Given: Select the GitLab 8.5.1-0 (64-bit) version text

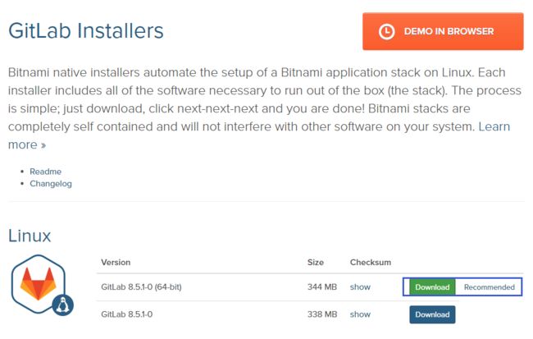Looking at the screenshot, I should pos(141,287).
